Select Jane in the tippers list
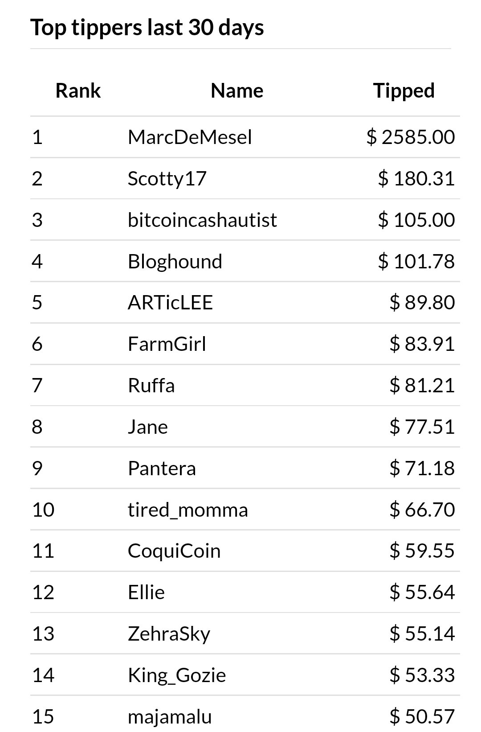The height and width of the screenshot is (732, 481). point(148,427)
